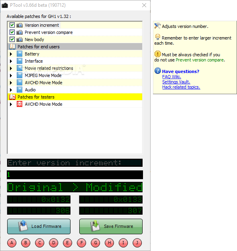Click the Save Firmware button
237x251 pixels.
pos(111,226)
